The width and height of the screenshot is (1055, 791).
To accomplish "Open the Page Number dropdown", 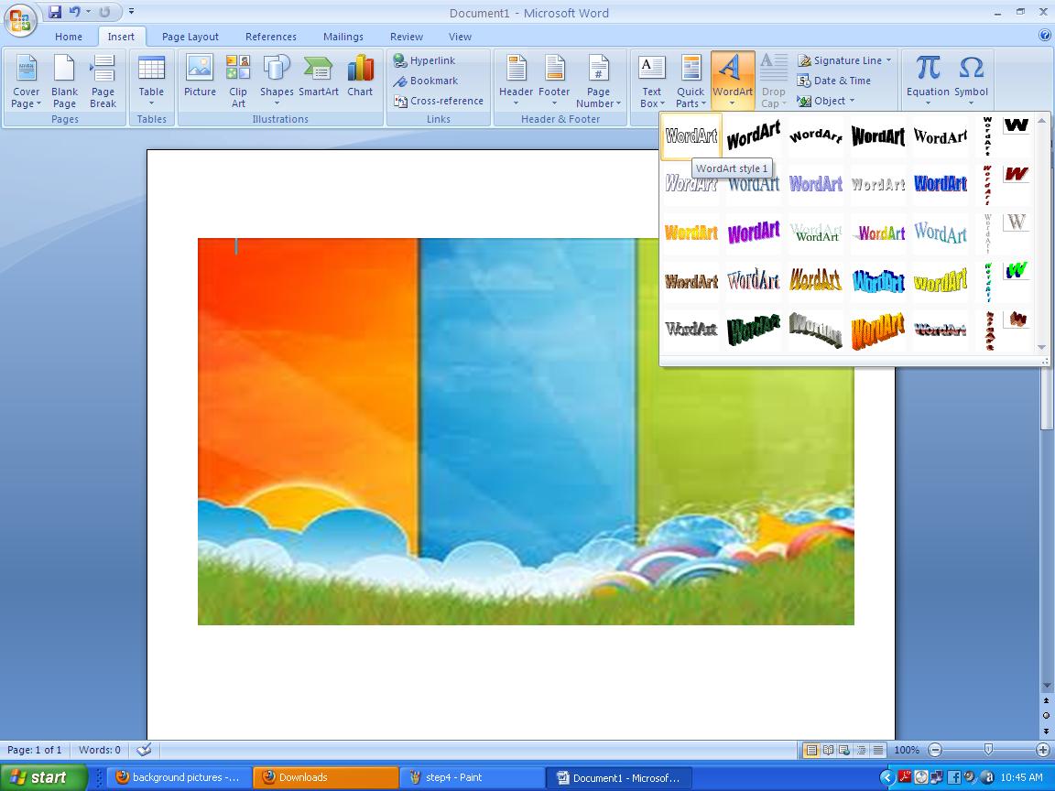I will (x=598, y=81).
